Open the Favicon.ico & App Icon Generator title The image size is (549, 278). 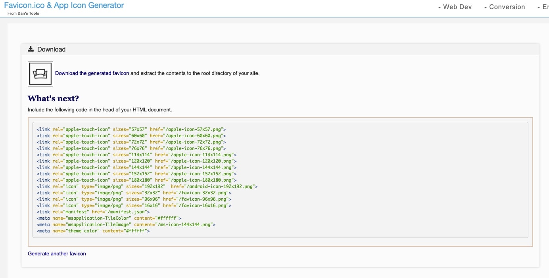(x=64, y=5)
